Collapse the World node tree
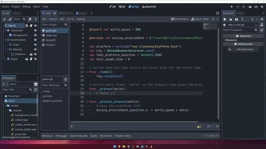 tap(3, 26)
